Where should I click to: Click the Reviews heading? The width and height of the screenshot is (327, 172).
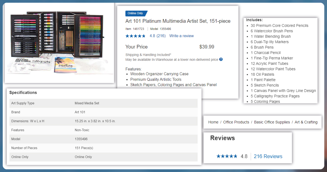click(x=223, y=138)
